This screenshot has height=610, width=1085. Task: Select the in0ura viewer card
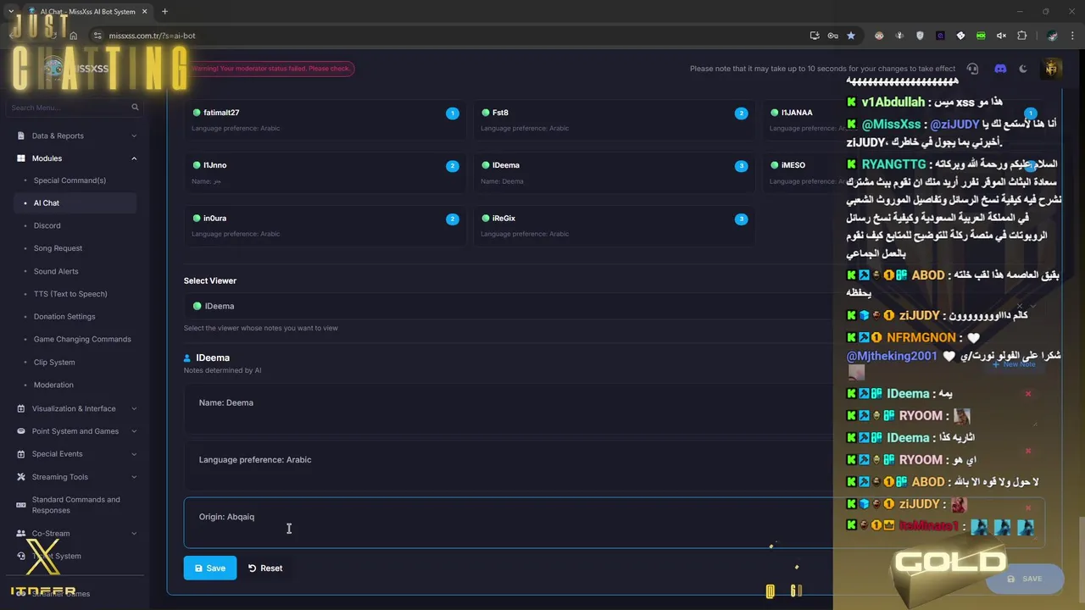325,225
